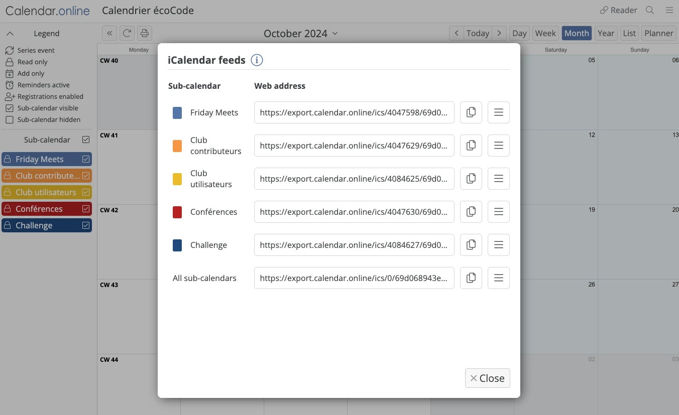Open the search
The width and height of the screenshot is (679, 415).
click(650, 10)
